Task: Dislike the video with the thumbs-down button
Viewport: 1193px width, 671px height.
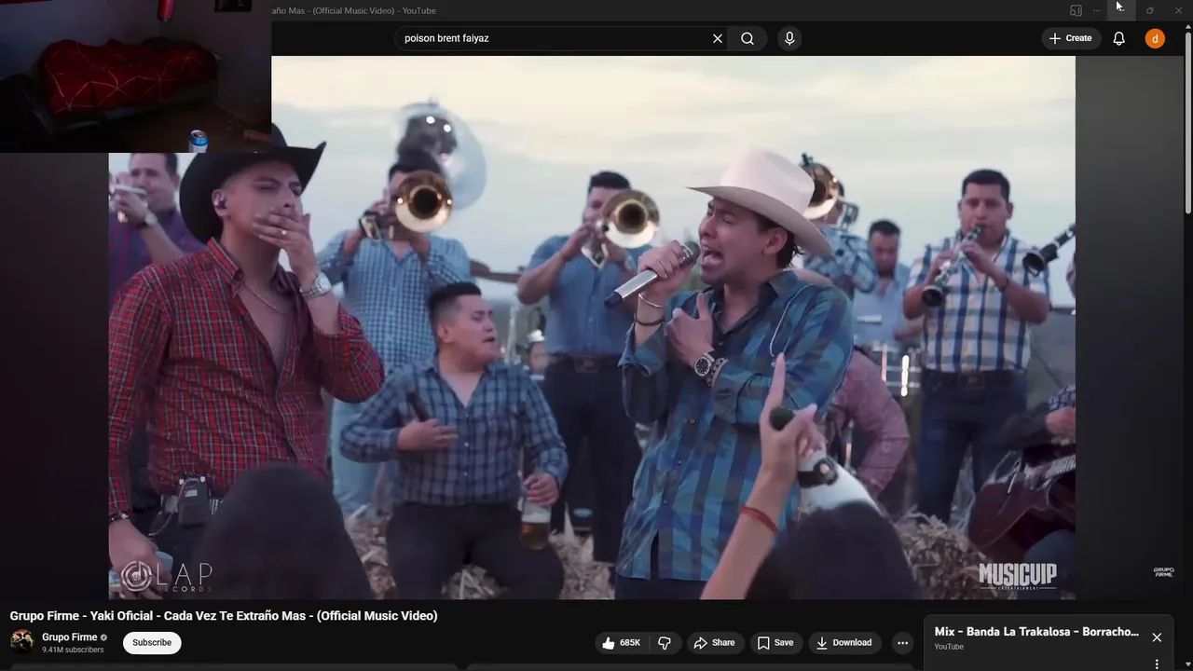Action: (665, 643)
